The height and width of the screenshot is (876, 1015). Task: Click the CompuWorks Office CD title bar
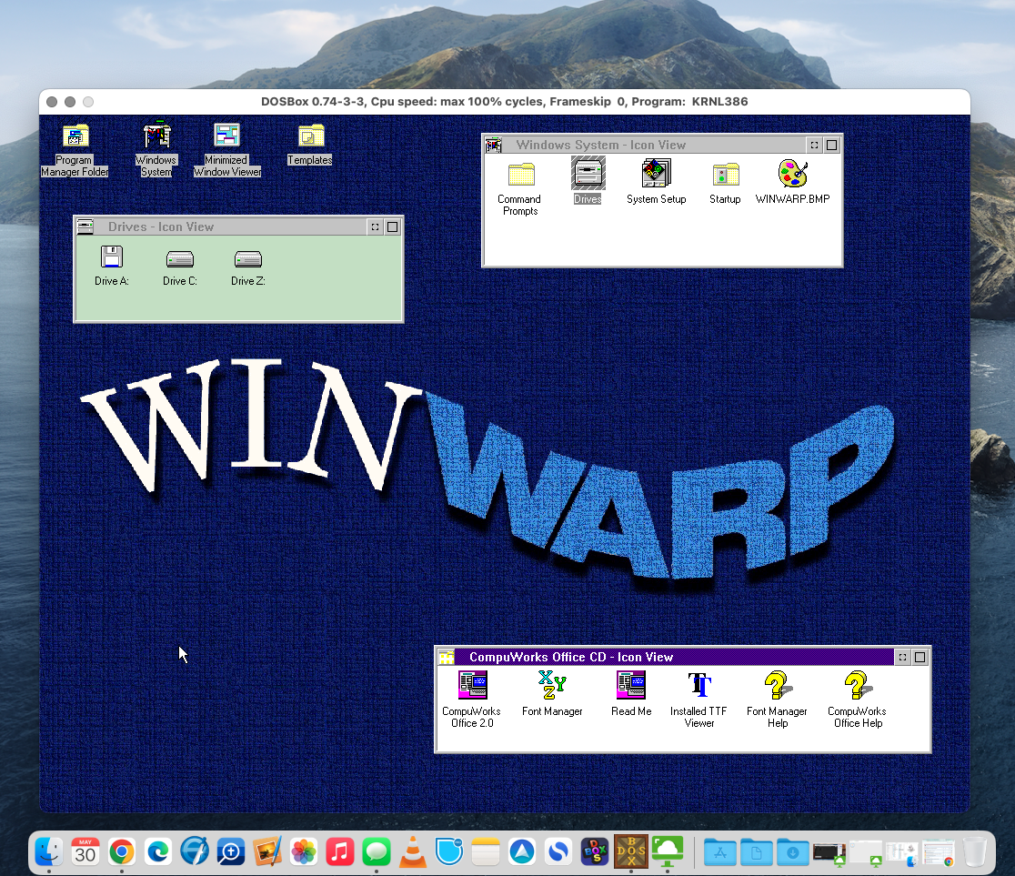coord(675,657)
